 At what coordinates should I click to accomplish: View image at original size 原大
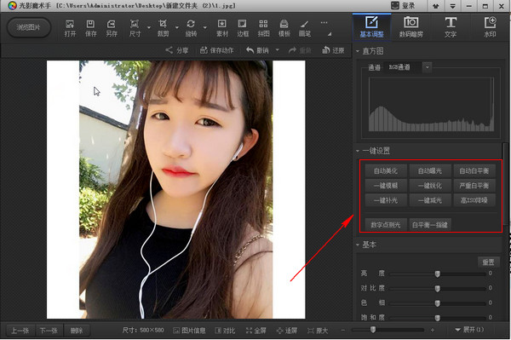click(318, 331)
